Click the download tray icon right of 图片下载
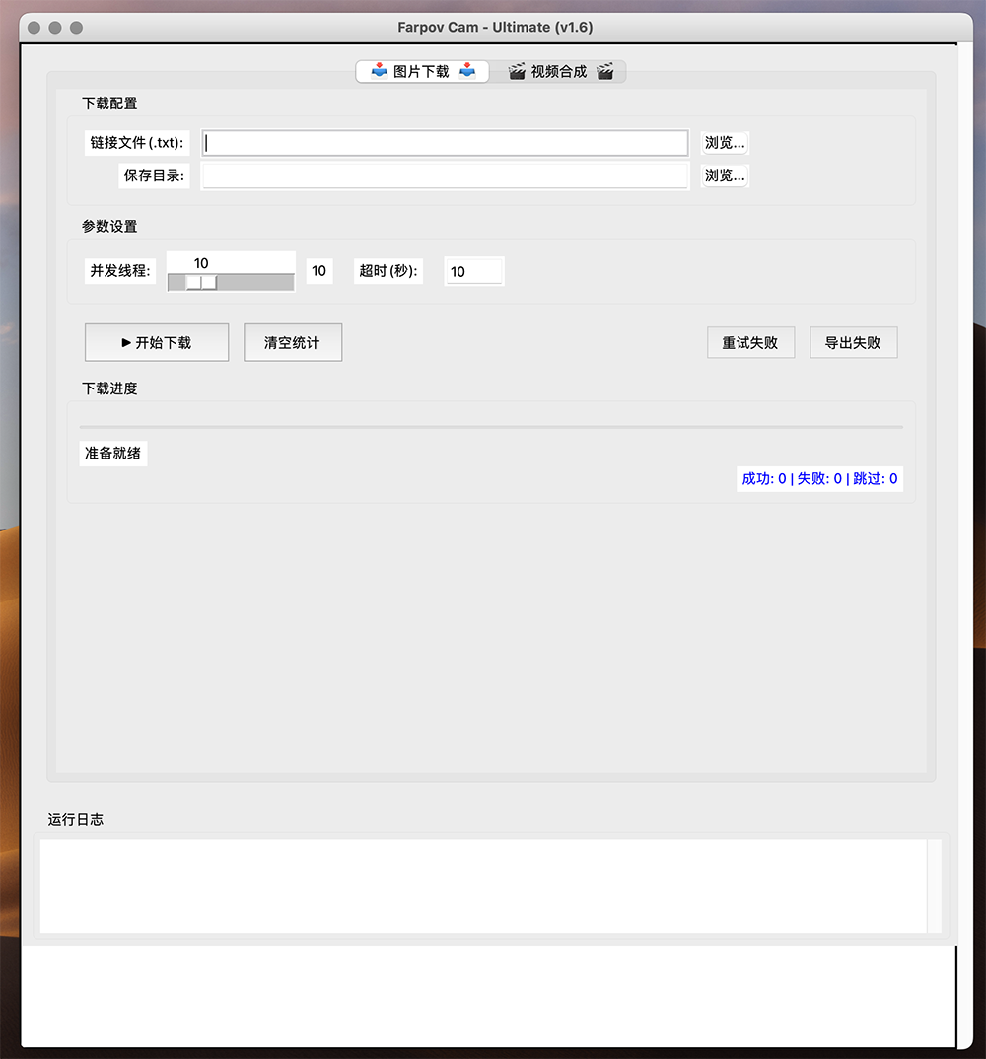This screenshot has height=1059, width=986. [x=467, y=71]
